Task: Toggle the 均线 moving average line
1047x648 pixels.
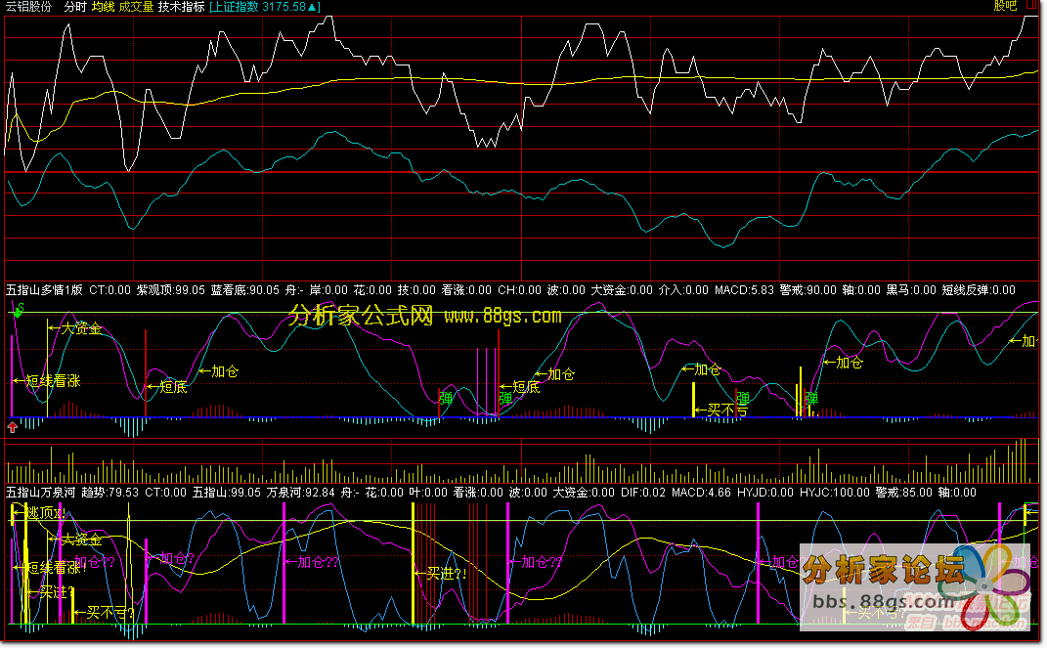Action: coord(103,7)
